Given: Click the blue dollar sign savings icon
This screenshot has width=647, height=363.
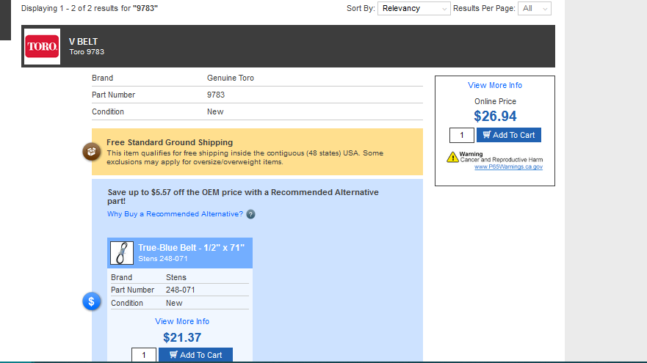Looking at the screenshot, I should pos(92,301).
